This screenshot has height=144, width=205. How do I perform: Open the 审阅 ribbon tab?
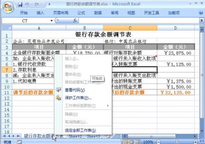pos(114,13)
